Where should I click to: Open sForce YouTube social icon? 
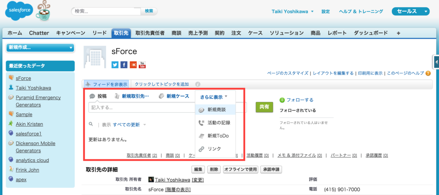coord(142,65)
